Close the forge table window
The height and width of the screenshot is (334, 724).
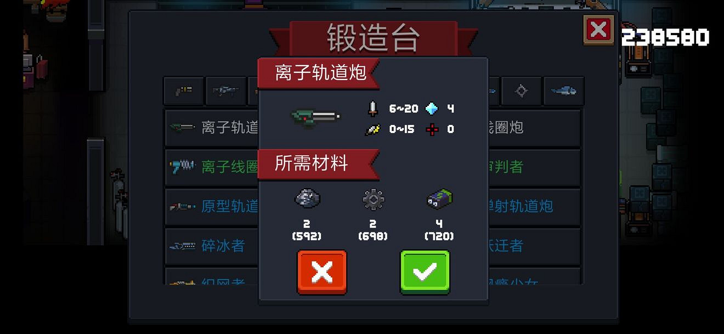point(598,29)
